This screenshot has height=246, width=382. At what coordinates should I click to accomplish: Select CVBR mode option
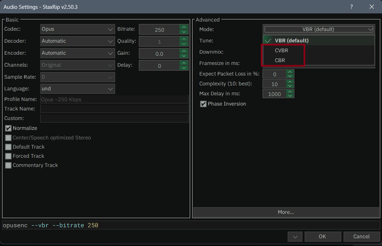(x=319, y=50)
